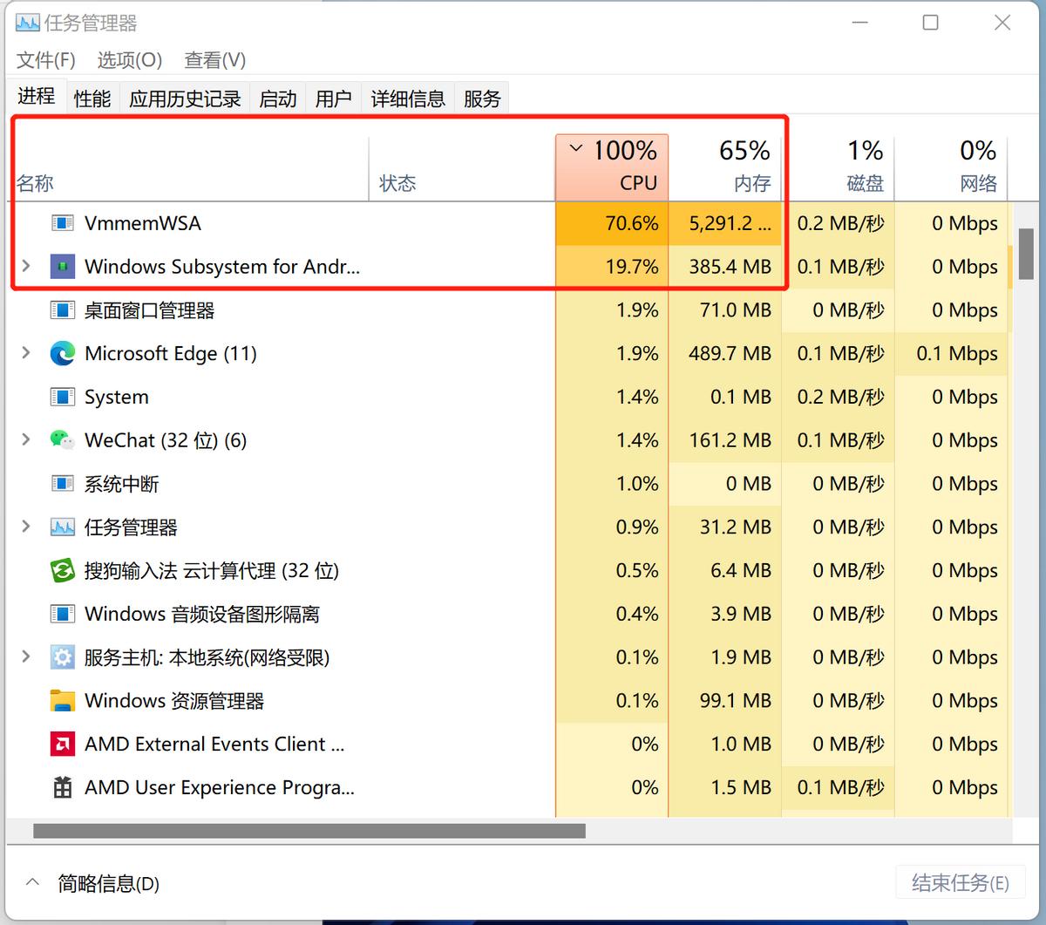Select the VmmemWSA process icon

61,223
